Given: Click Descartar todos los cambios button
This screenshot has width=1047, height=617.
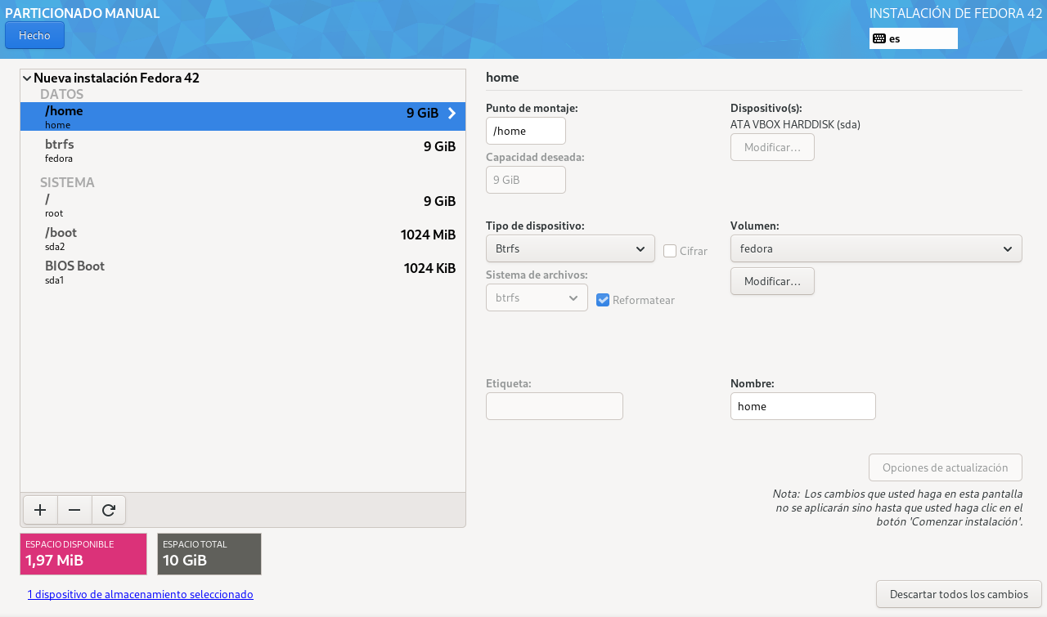Looking at the screenshot, I should click(958, 594).
